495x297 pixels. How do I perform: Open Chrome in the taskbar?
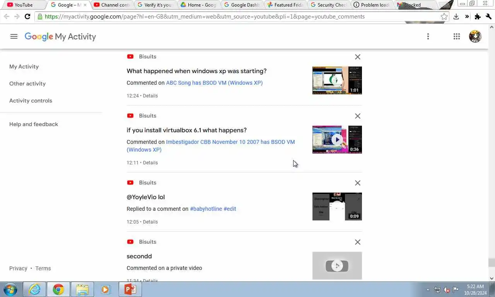pos(58,289)
